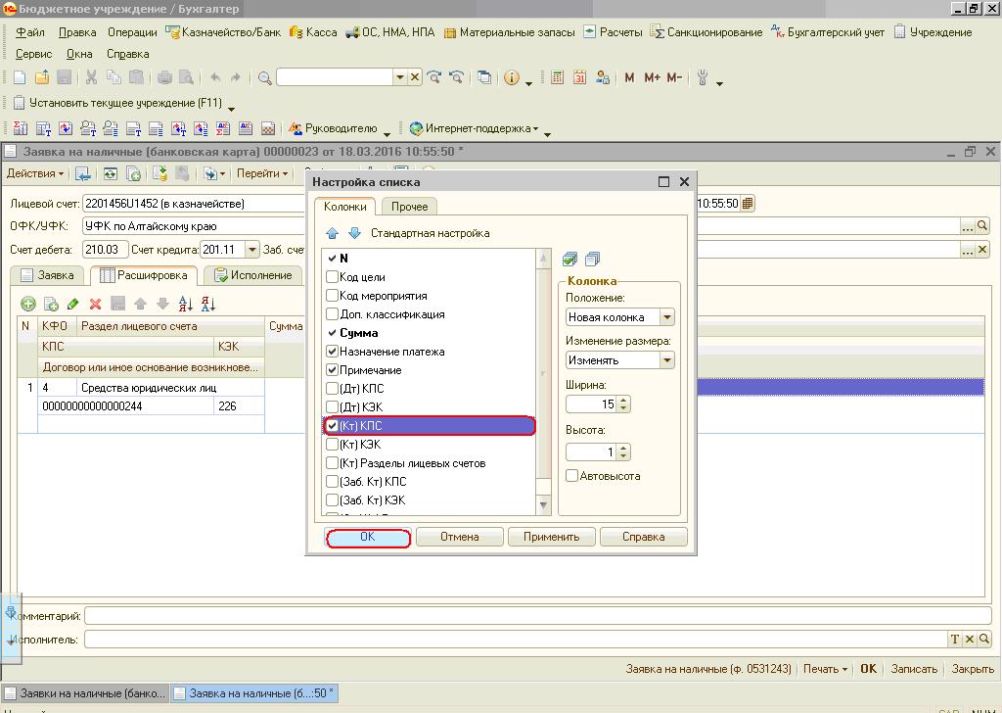The image size is (1002, 713).
Task: Click the Open file folder icon
Action: 42,78
